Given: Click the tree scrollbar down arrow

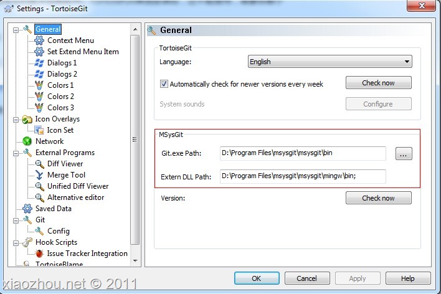Looking at the screenshot, I should 135,261.
